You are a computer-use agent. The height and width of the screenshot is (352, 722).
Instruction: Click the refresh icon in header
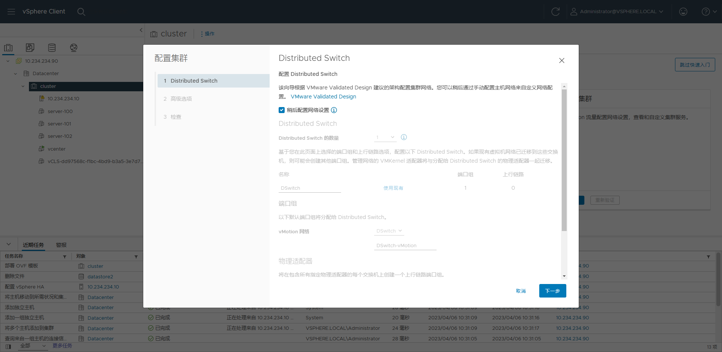click(555, 12)
